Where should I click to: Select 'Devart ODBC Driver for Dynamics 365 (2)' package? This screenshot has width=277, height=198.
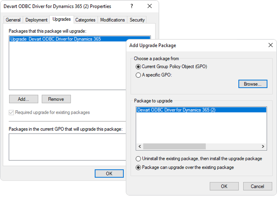[201, 110]
